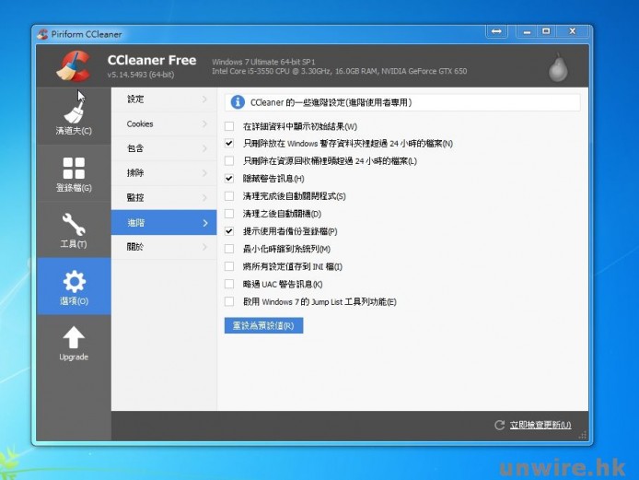The width and height of the screenshot is (639, 480).
Task: Click the Upgrade arrow icon
Action: pyautogui.click(x=74, y=341)
